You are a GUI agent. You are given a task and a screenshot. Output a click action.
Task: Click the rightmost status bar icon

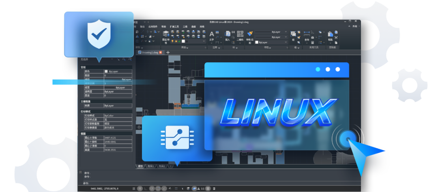(214, 188)
